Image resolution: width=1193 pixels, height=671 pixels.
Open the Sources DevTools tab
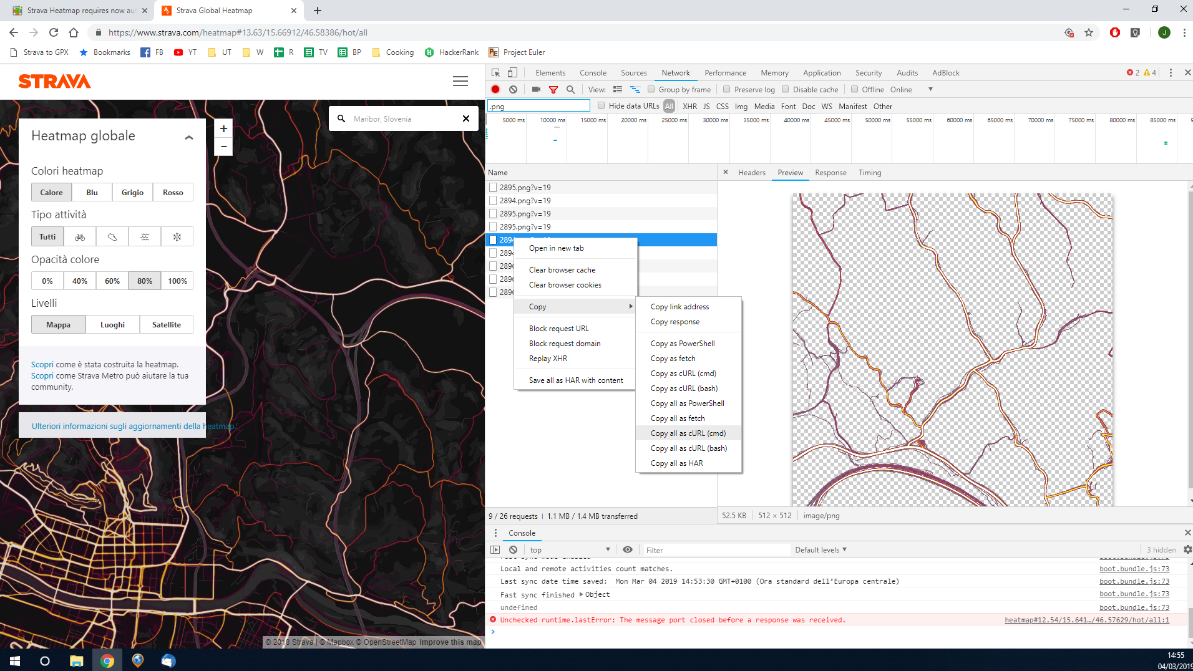click(633, 73)
